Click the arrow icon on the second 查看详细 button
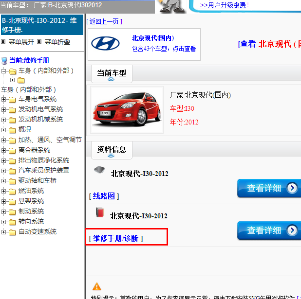Screen dimensions: 301x299 292,230
